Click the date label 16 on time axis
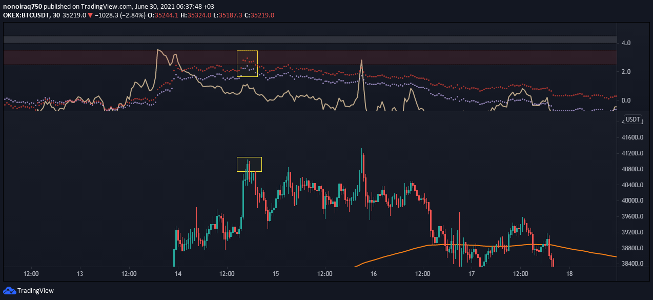The height and width of the screenshot is (300, 653). point(374,274)
